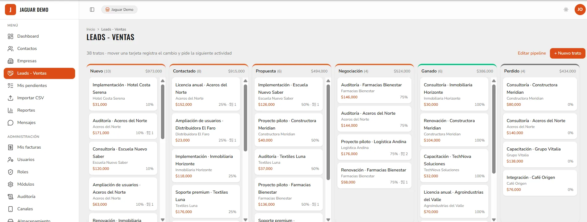
Task: Open Auditoría · Textiles Luna deal card
Action: [x=289, y=162]
